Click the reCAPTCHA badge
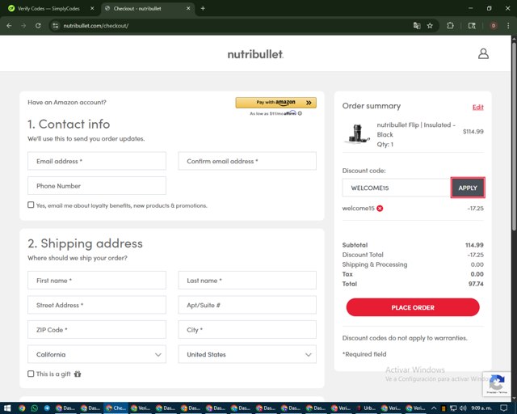Viewport: 517px width, 414px height. [497, 383]
